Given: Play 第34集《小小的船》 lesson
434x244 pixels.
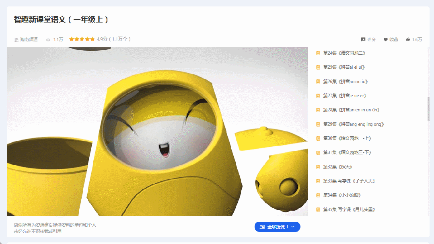Looking at the screenshot, I should 342,195.
